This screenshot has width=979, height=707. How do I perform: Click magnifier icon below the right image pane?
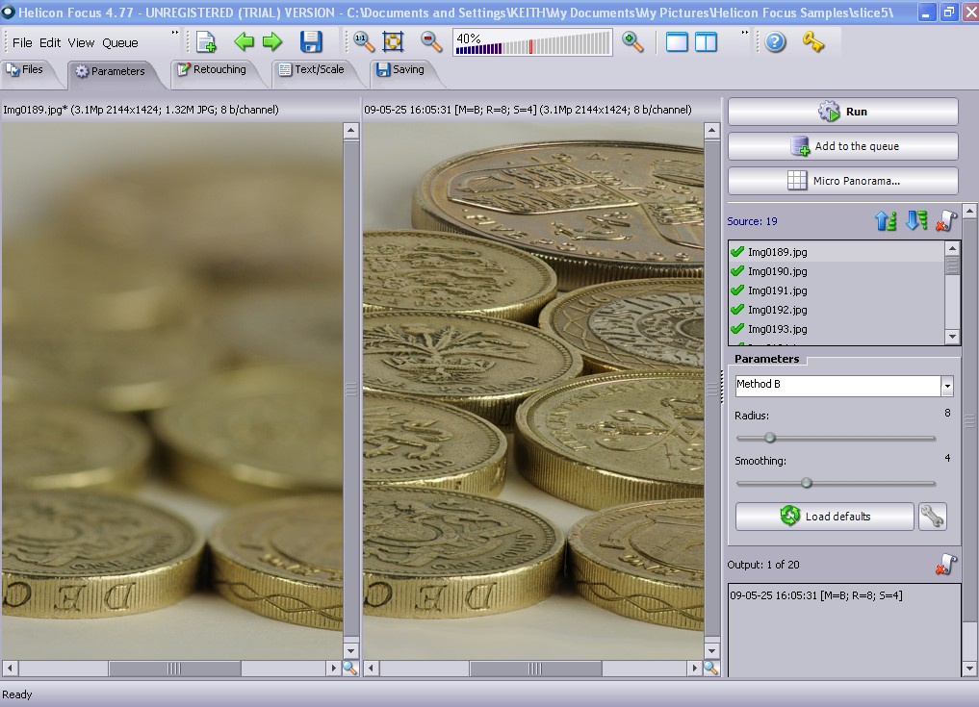710,669
